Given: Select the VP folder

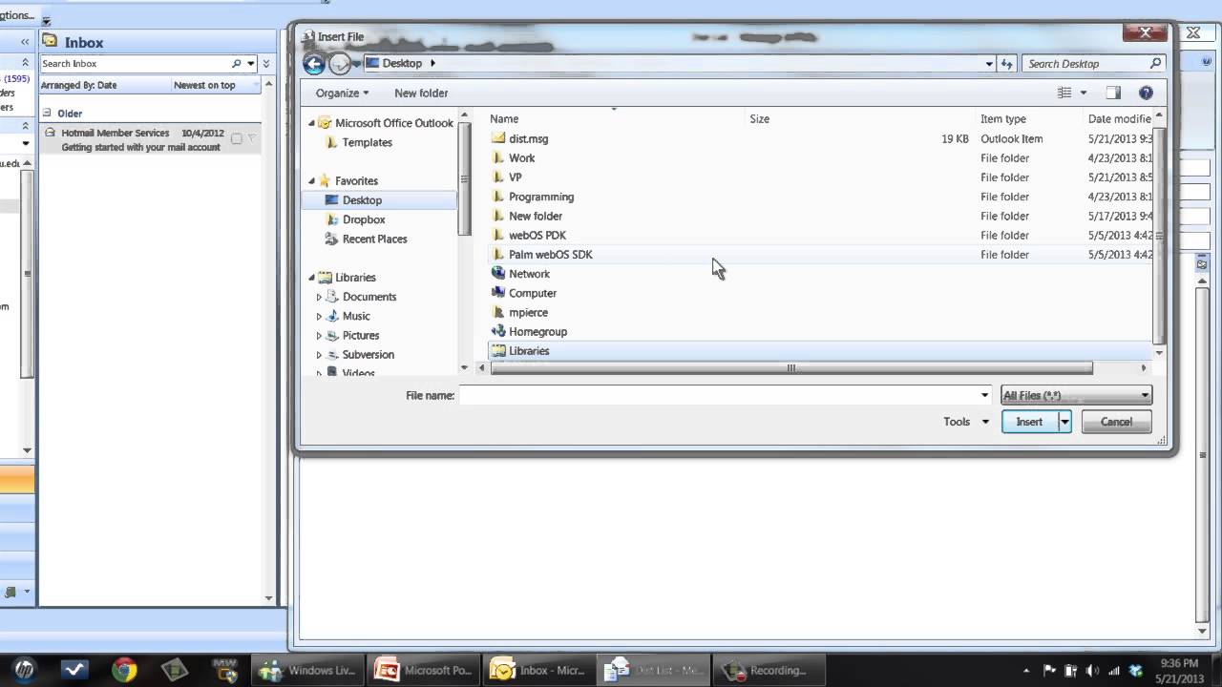Looking at the screenshot, I should 515,177.
